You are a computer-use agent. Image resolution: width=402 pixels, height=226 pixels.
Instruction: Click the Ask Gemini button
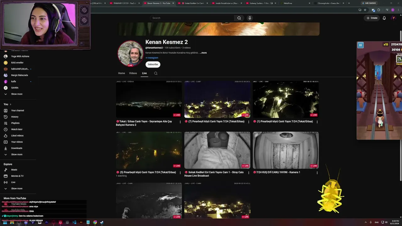[369, 3]
